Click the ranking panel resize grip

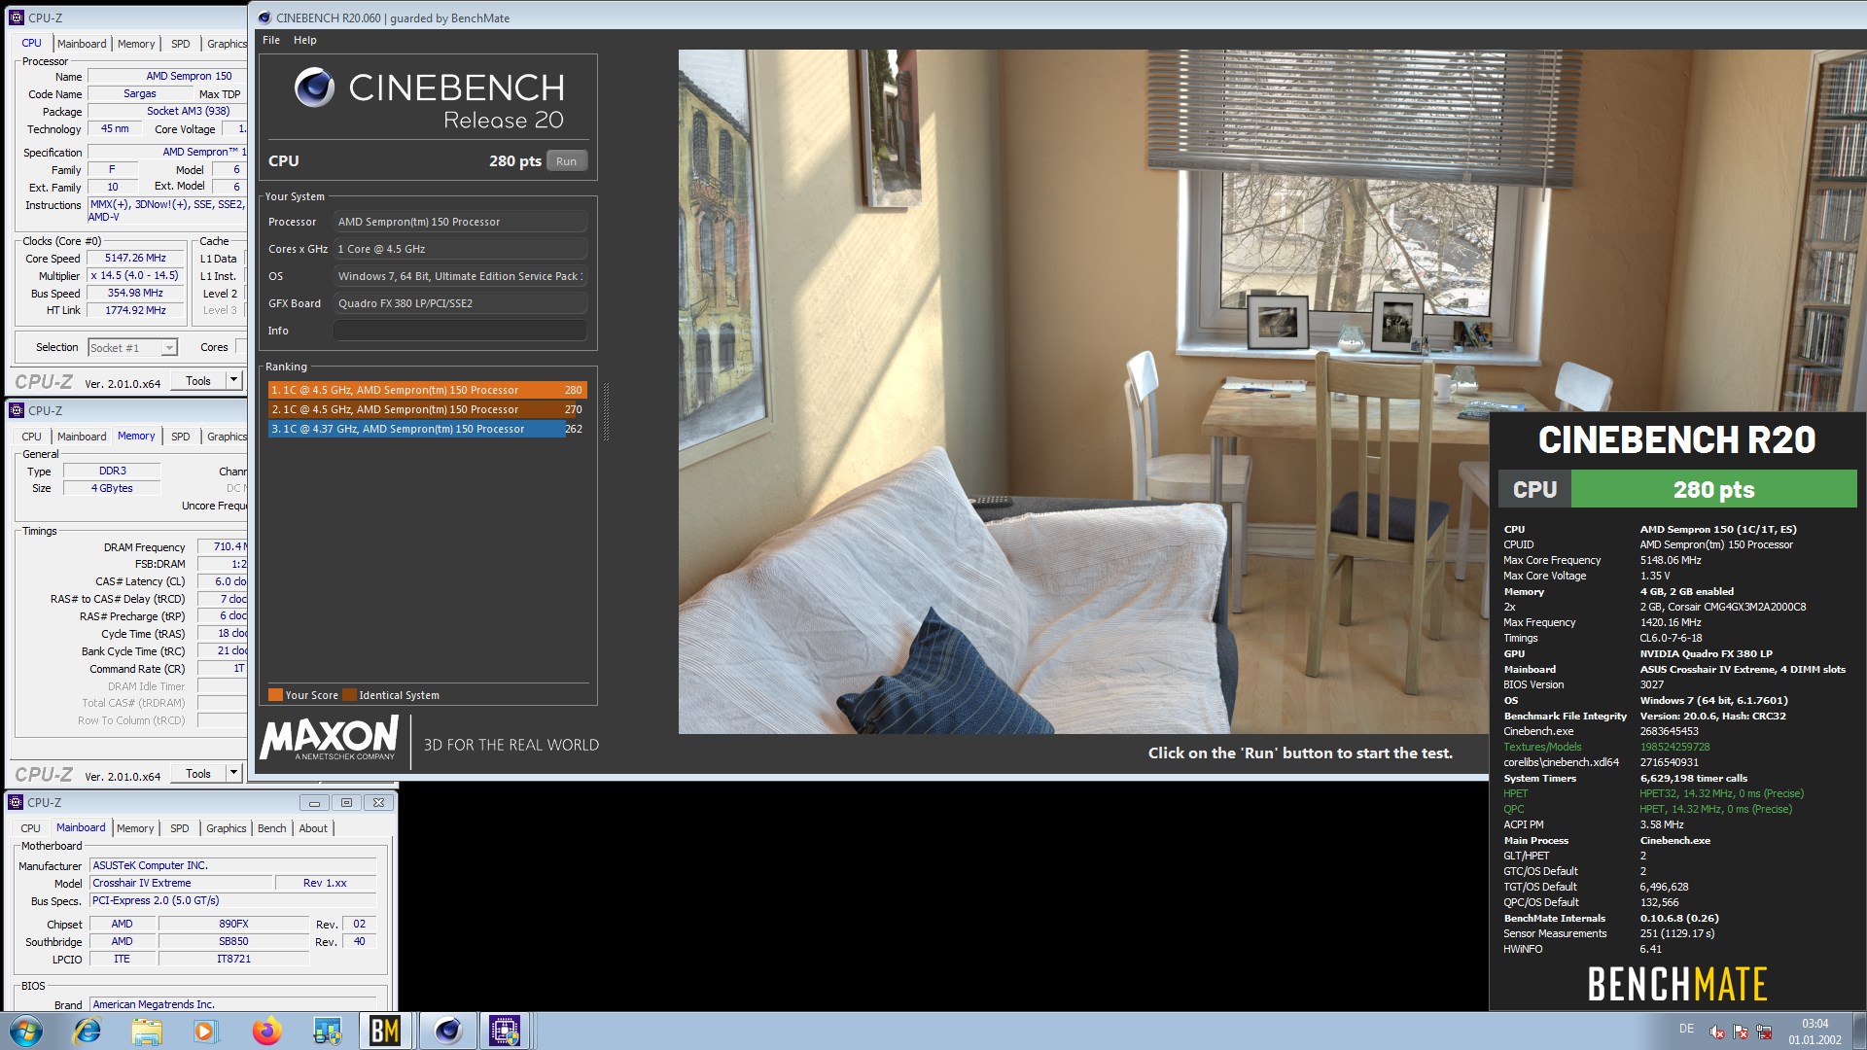point(607,411)
